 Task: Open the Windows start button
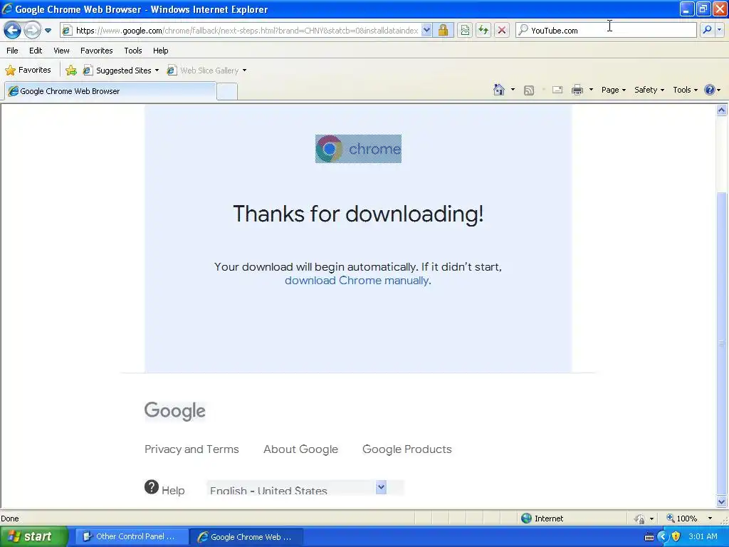[x=34, y=537]
